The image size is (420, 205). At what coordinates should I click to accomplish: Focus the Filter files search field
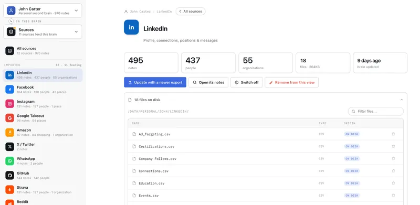376,111
